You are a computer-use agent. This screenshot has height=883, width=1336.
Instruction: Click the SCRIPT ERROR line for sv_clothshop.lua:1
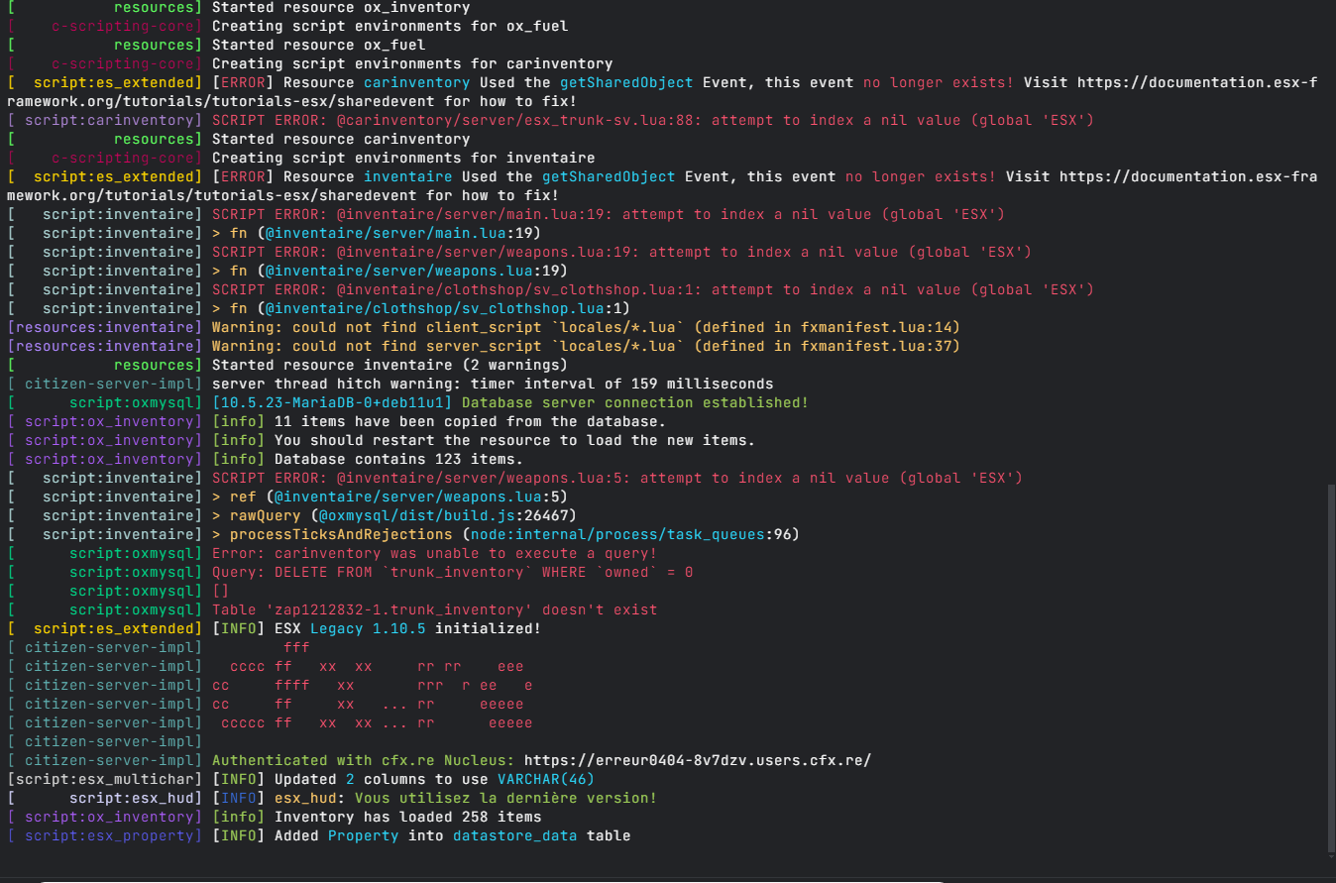(653, 289)
